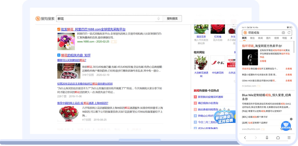Open m.taobao.com source link on phone
This screenshot has height=146, width=298.
pos(249,86)
